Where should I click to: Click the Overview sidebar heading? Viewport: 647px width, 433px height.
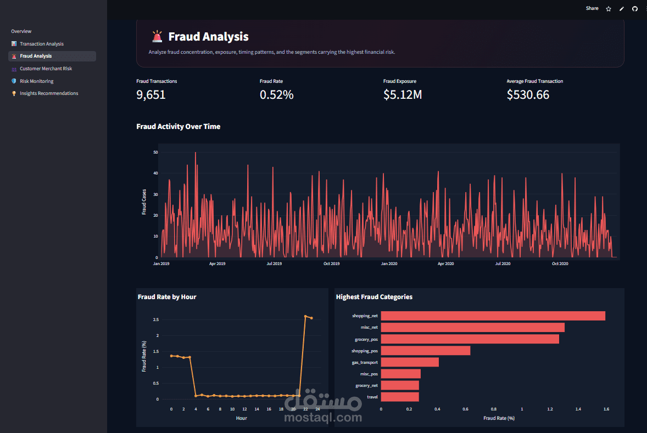click(21, 31)
